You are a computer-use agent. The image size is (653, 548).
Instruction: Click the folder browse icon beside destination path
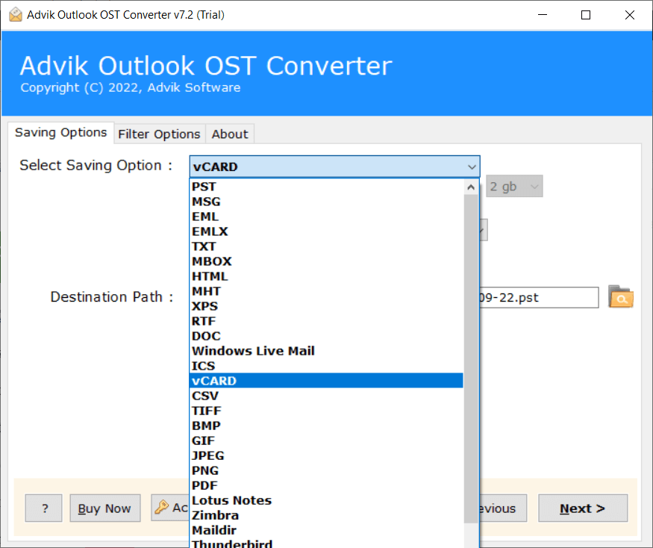pyautogui.click(x=620, y=296)
